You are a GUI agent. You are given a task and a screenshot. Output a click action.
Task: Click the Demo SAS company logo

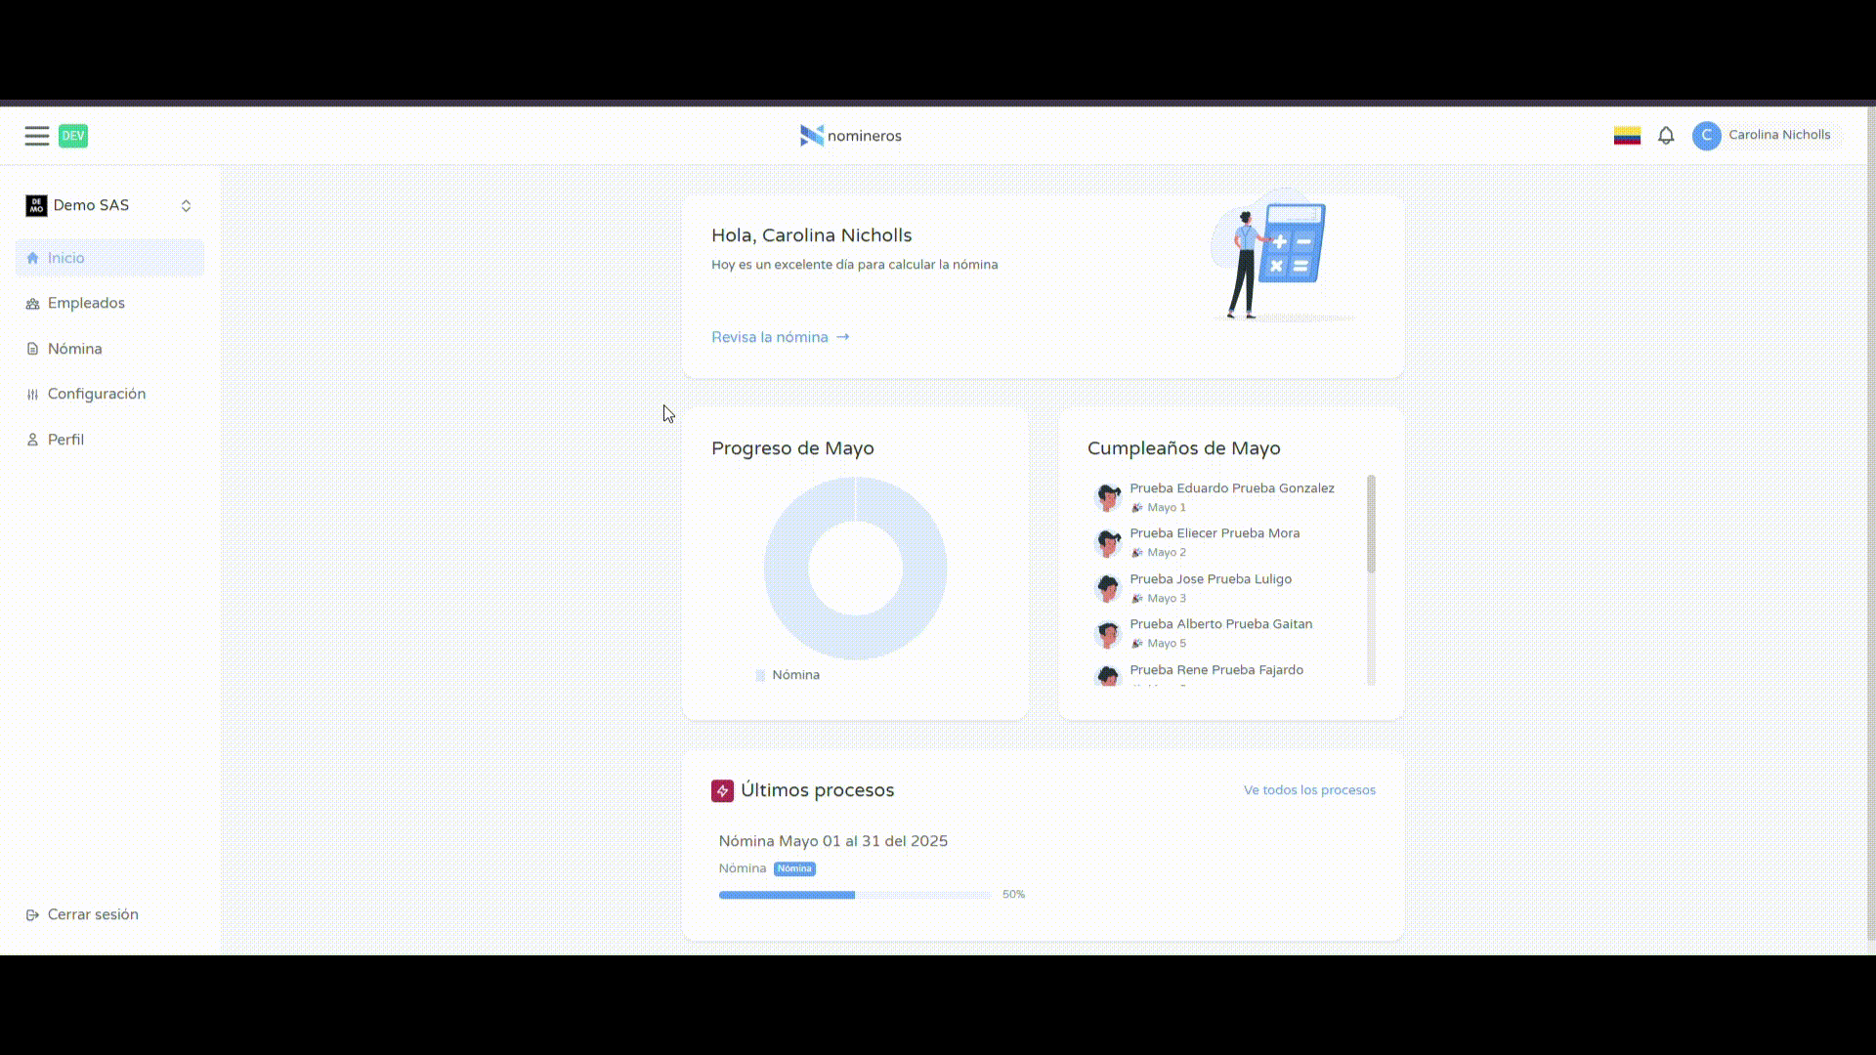click(36, 205)
